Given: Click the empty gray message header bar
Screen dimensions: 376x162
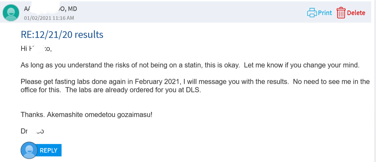Looking at the screenshot, I should click(190, 13).
